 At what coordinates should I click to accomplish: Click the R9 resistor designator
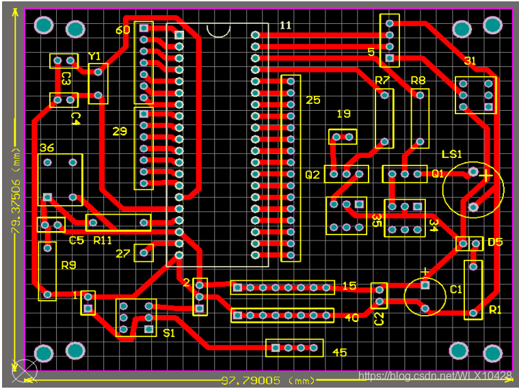point(68,265)
